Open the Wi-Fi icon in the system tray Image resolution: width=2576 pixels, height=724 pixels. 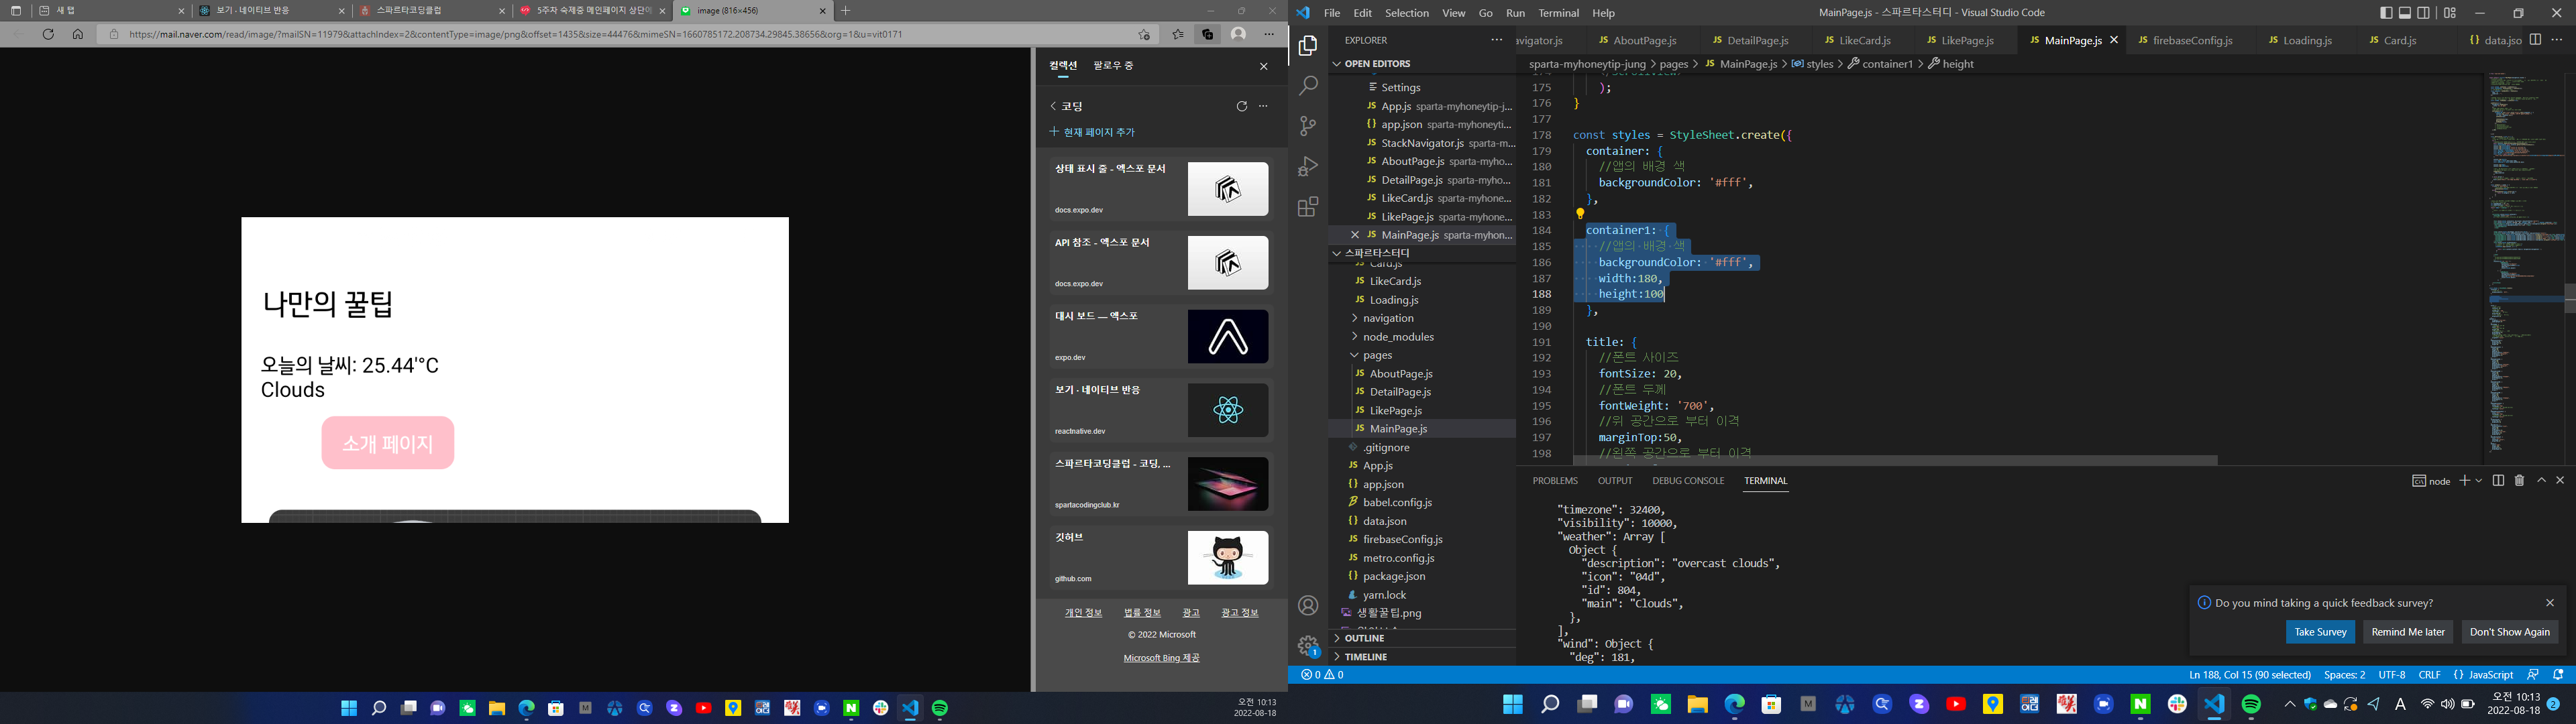click(2427, 704)
